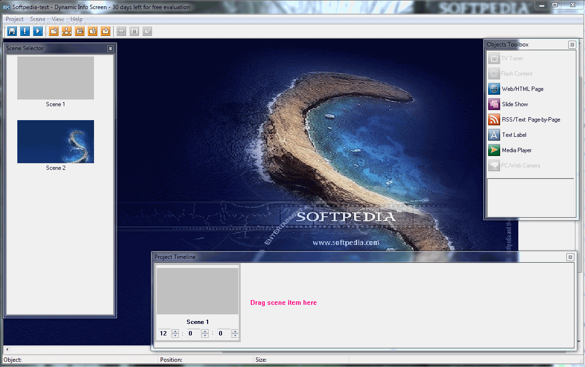The width and height of the screenshot is (585, 367).
Task: Click the horizontal scrollbar left arrow
Action: (x=7, y=350)
